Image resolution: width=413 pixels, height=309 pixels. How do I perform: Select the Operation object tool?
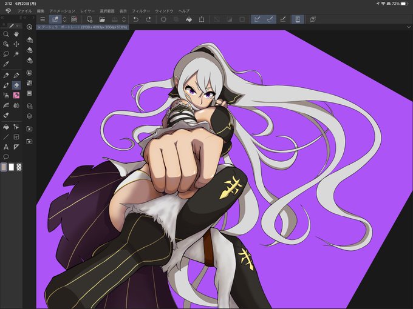point(6,44)
